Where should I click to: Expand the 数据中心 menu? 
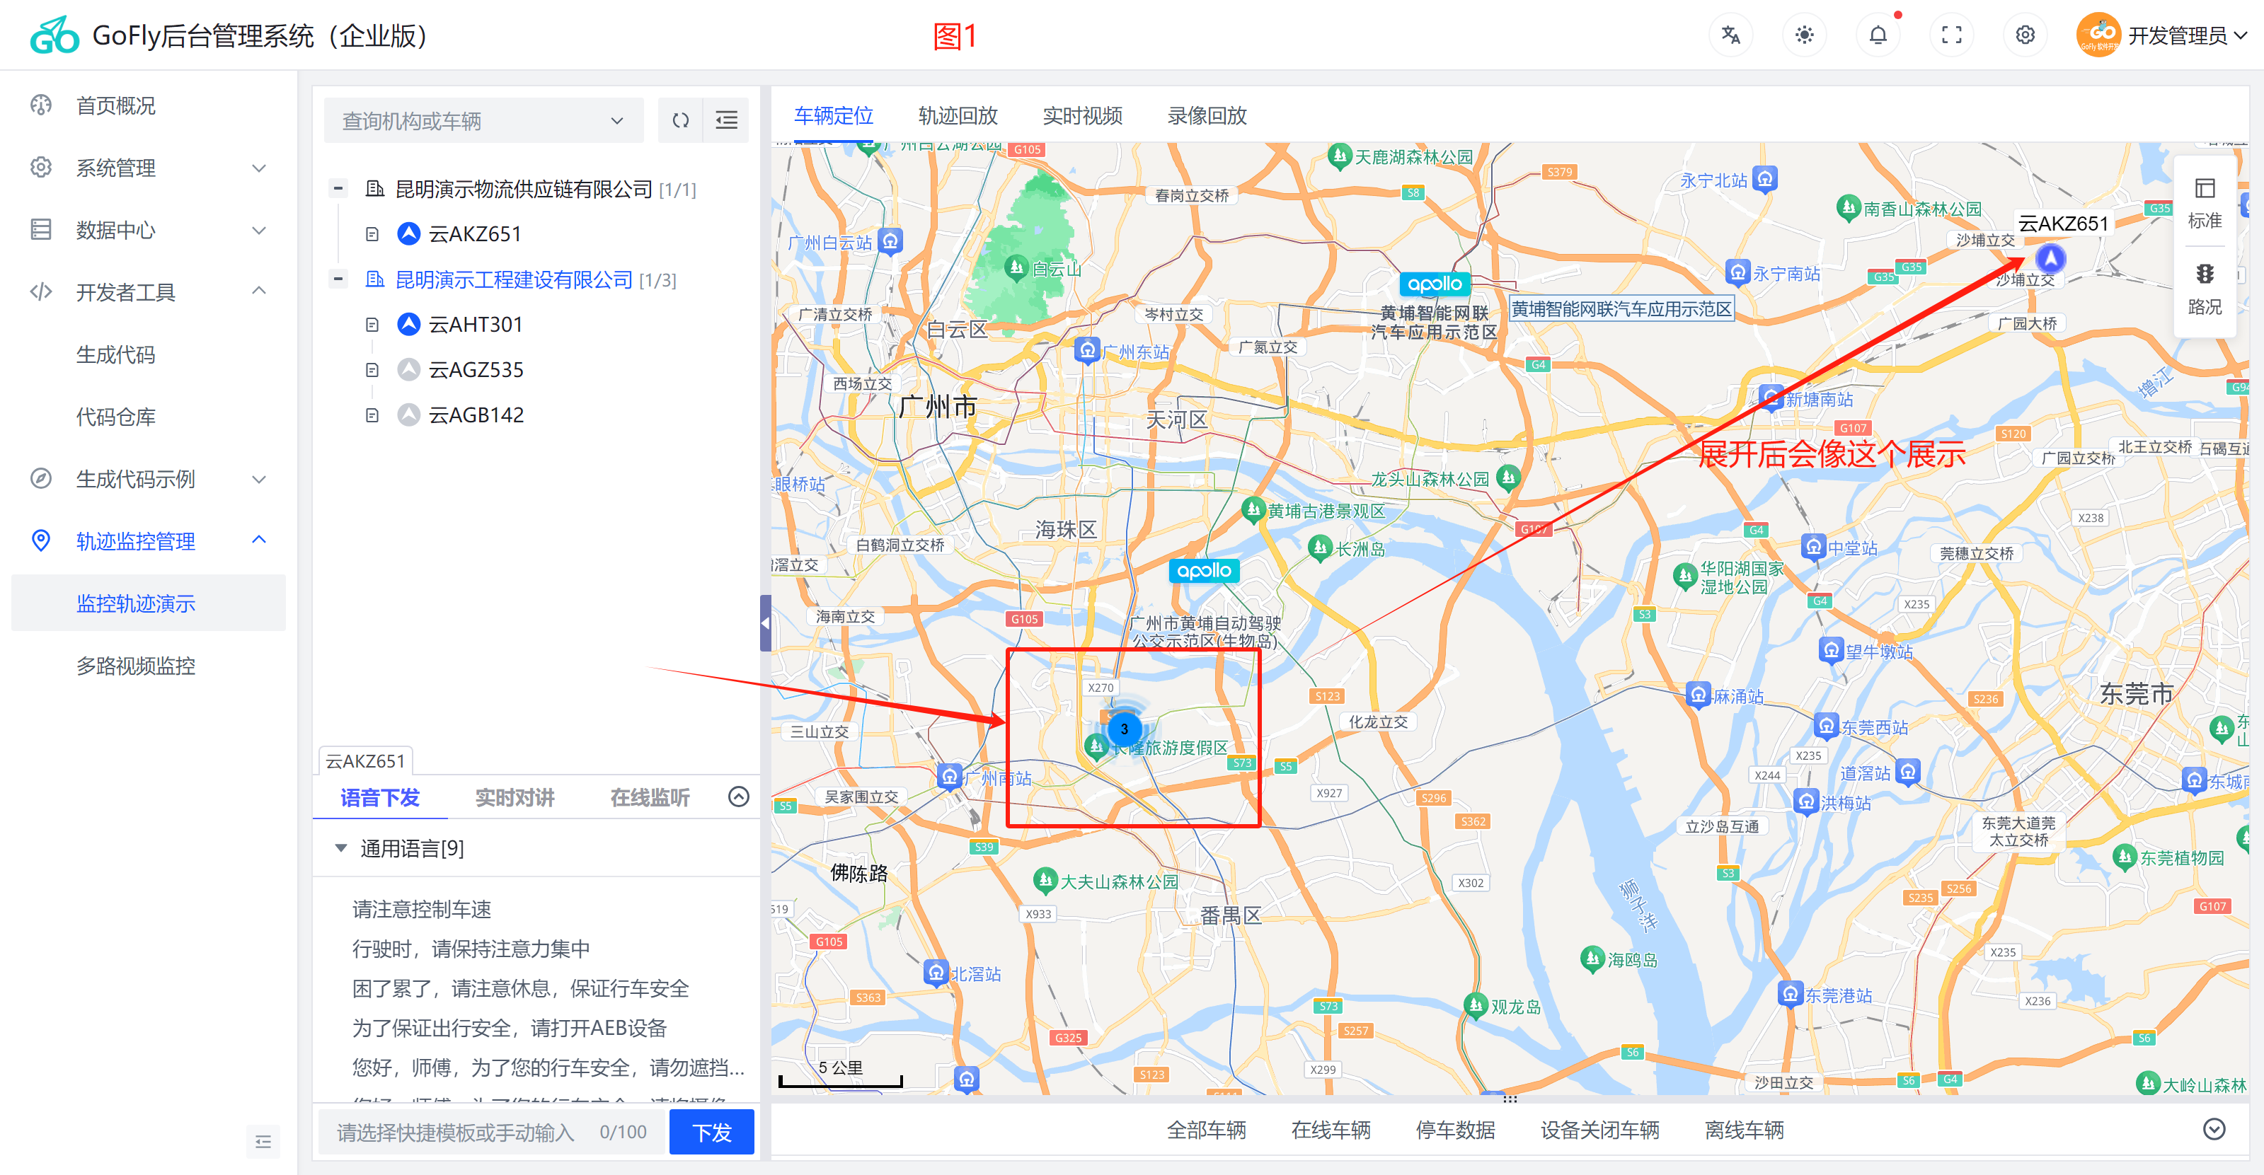click(x=148, y=230)
